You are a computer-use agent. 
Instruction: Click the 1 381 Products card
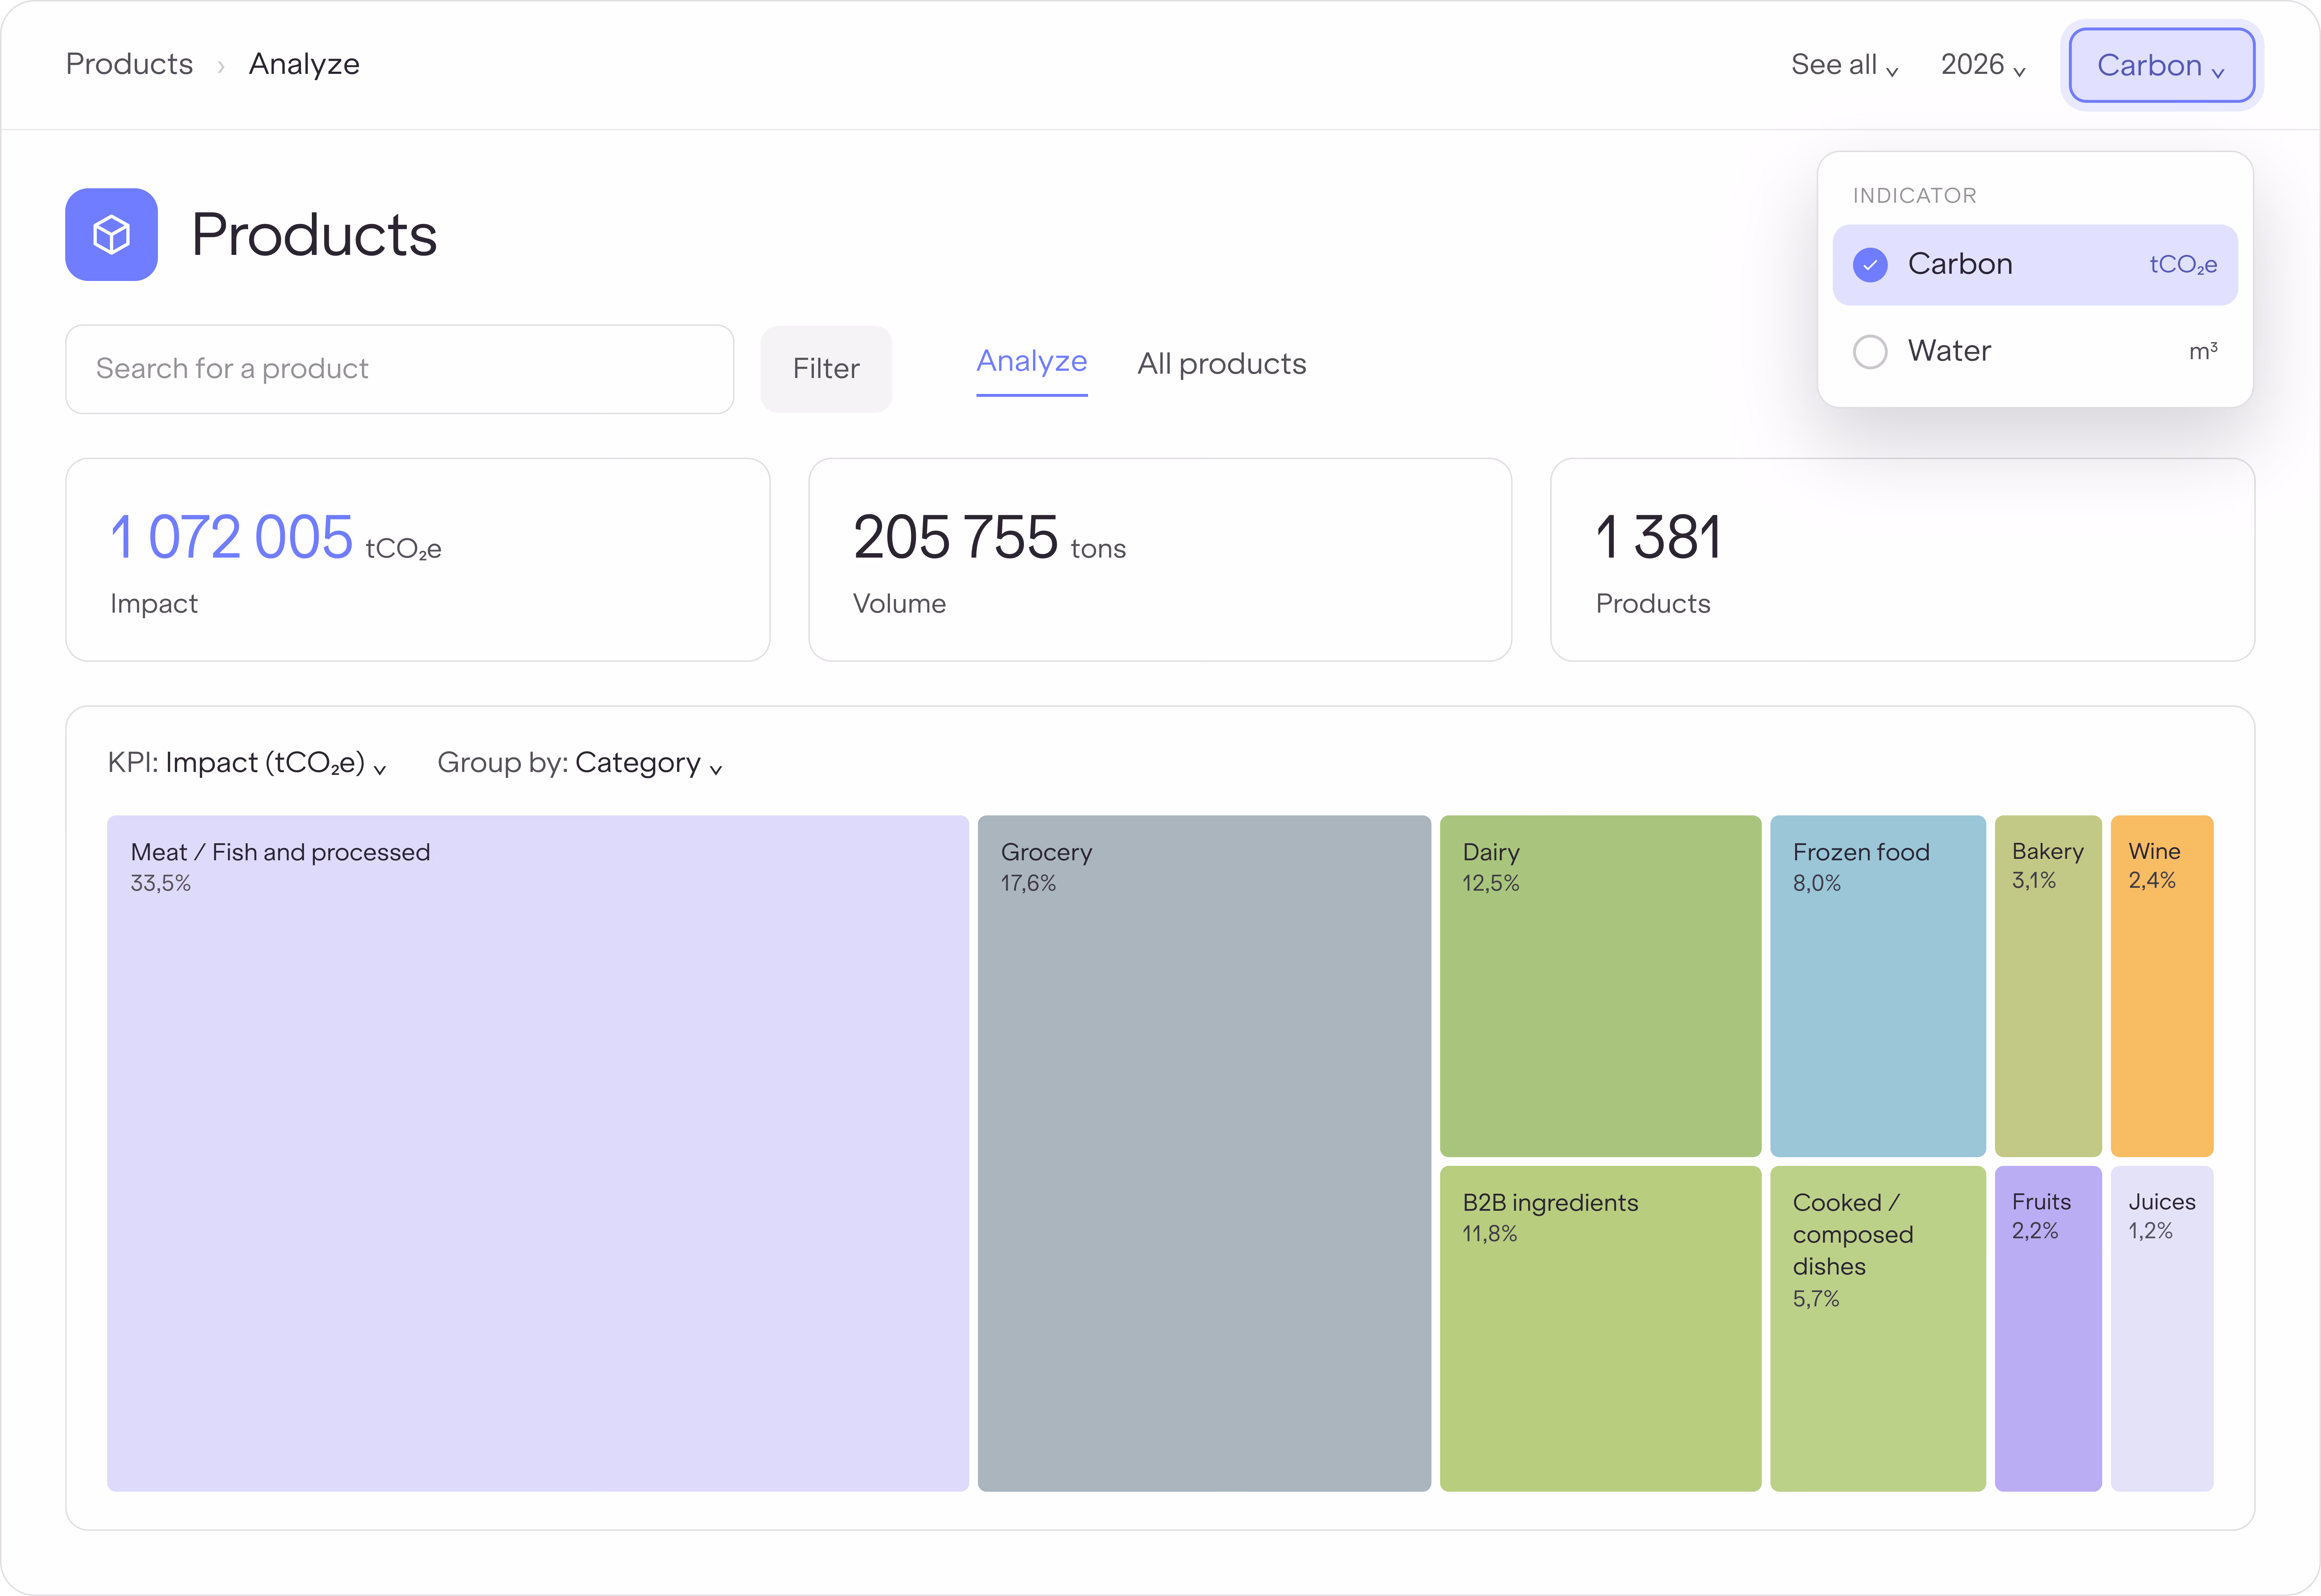(x=1903, y=560)
